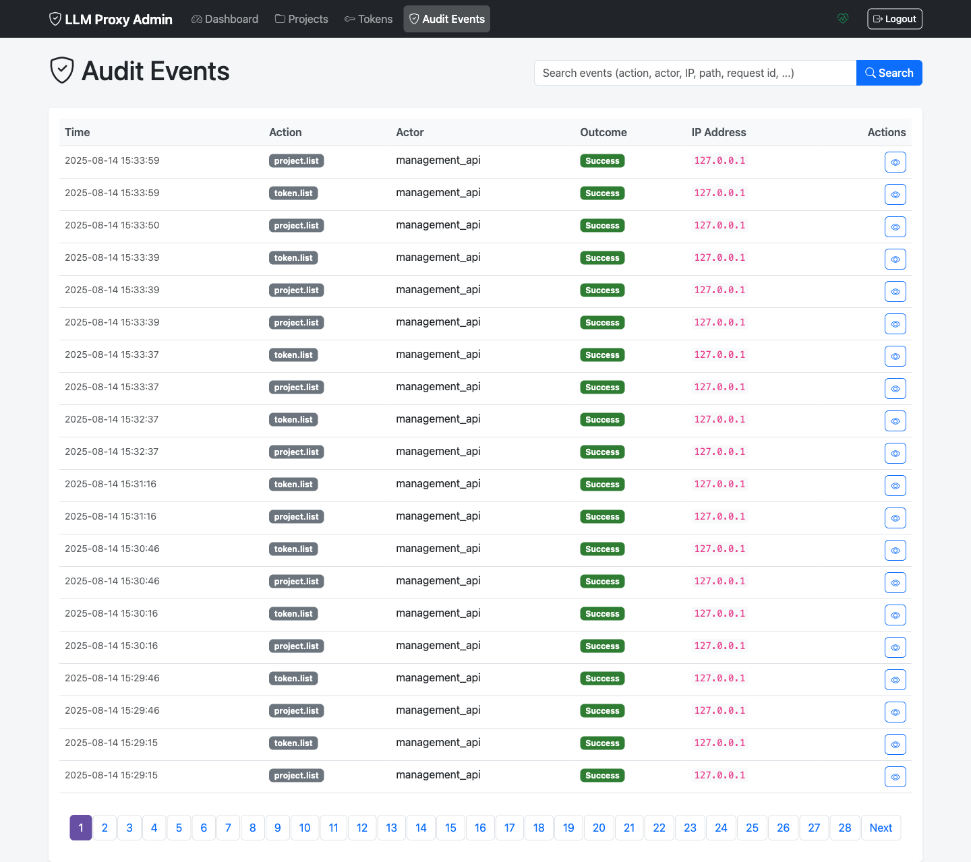Open the Projects section
Screen dimensions: 971x862
[301, 19]
